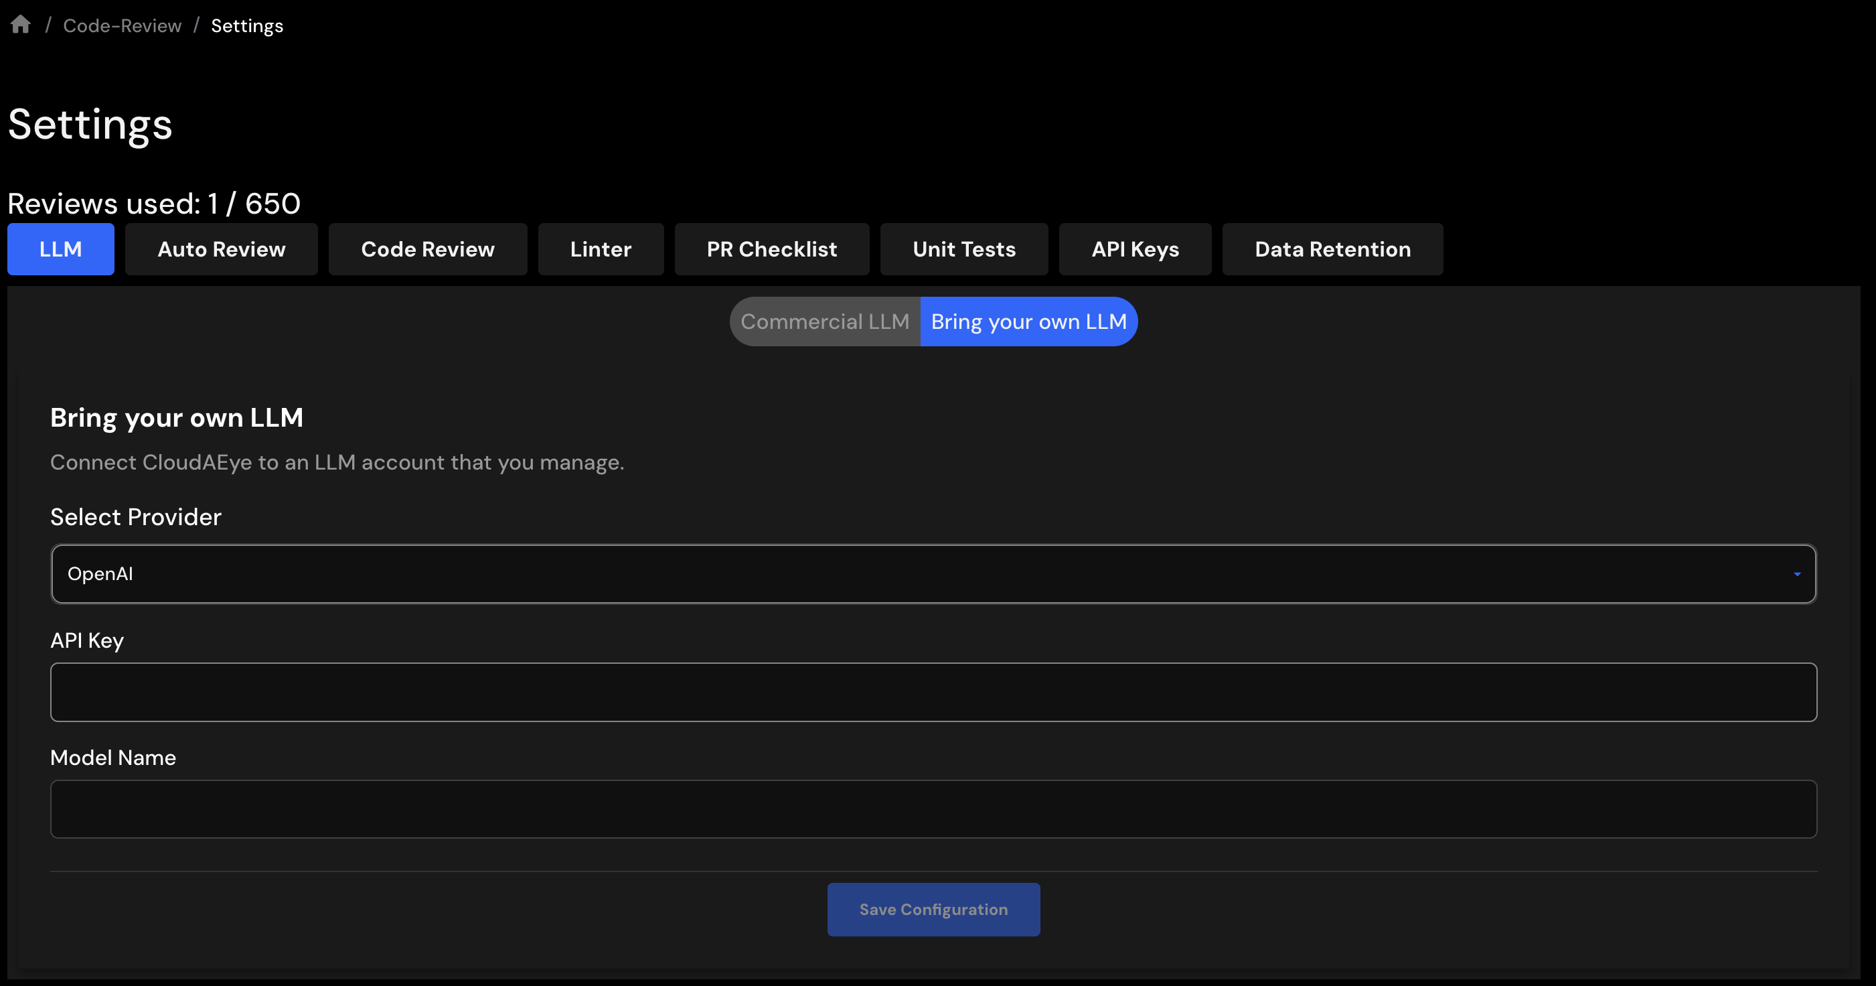Click the 'Bring your own LLM' heading
This screenshot has width=1876, height=986.
click(x=177, y=418)
